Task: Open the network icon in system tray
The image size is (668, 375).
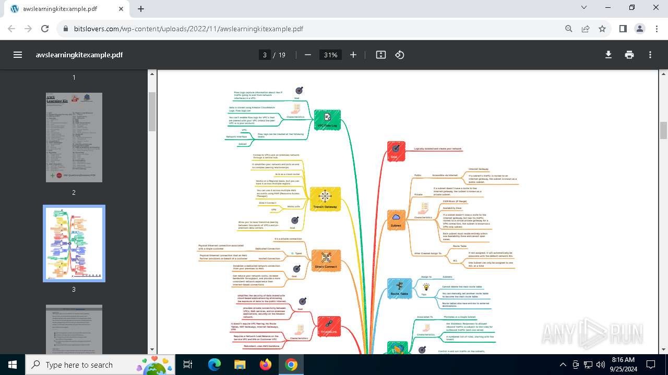Action: (588, 365)
